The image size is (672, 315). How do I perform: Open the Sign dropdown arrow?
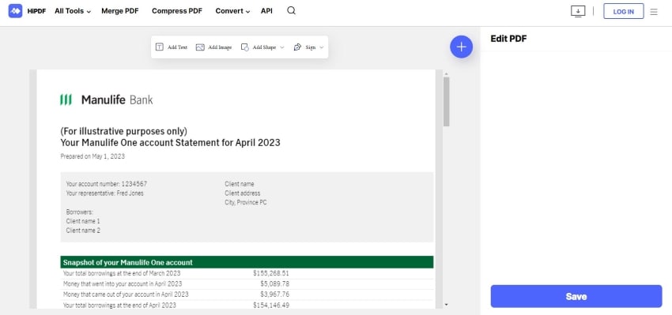click(x=322, y=47)
